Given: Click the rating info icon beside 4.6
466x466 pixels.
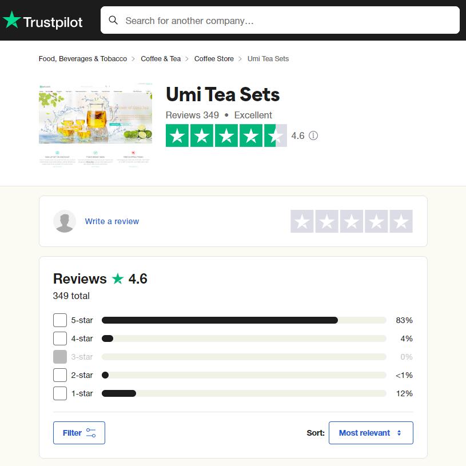Looking at the screenshot, I should (313, 136).
